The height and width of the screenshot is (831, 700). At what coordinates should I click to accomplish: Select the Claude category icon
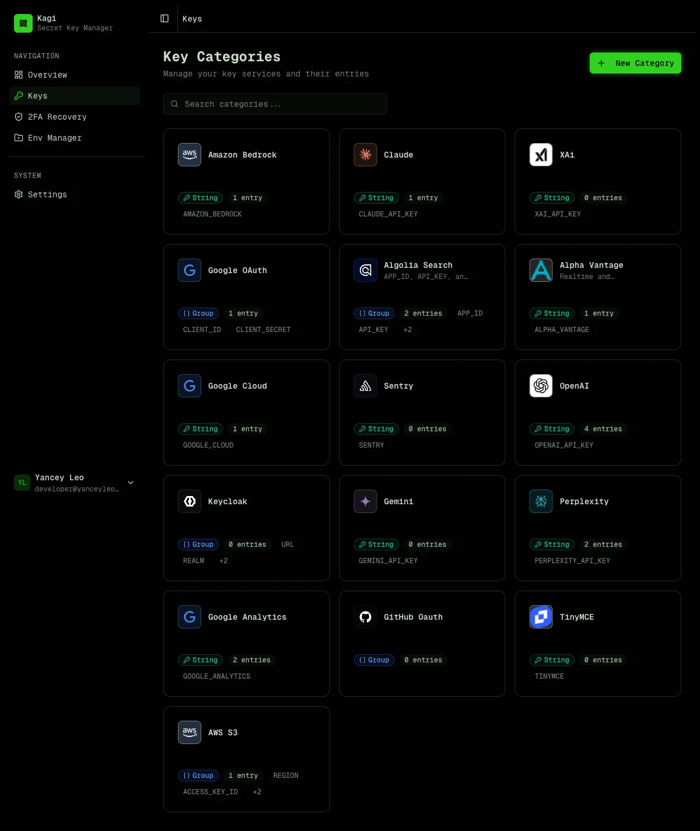tap(365, 155)
